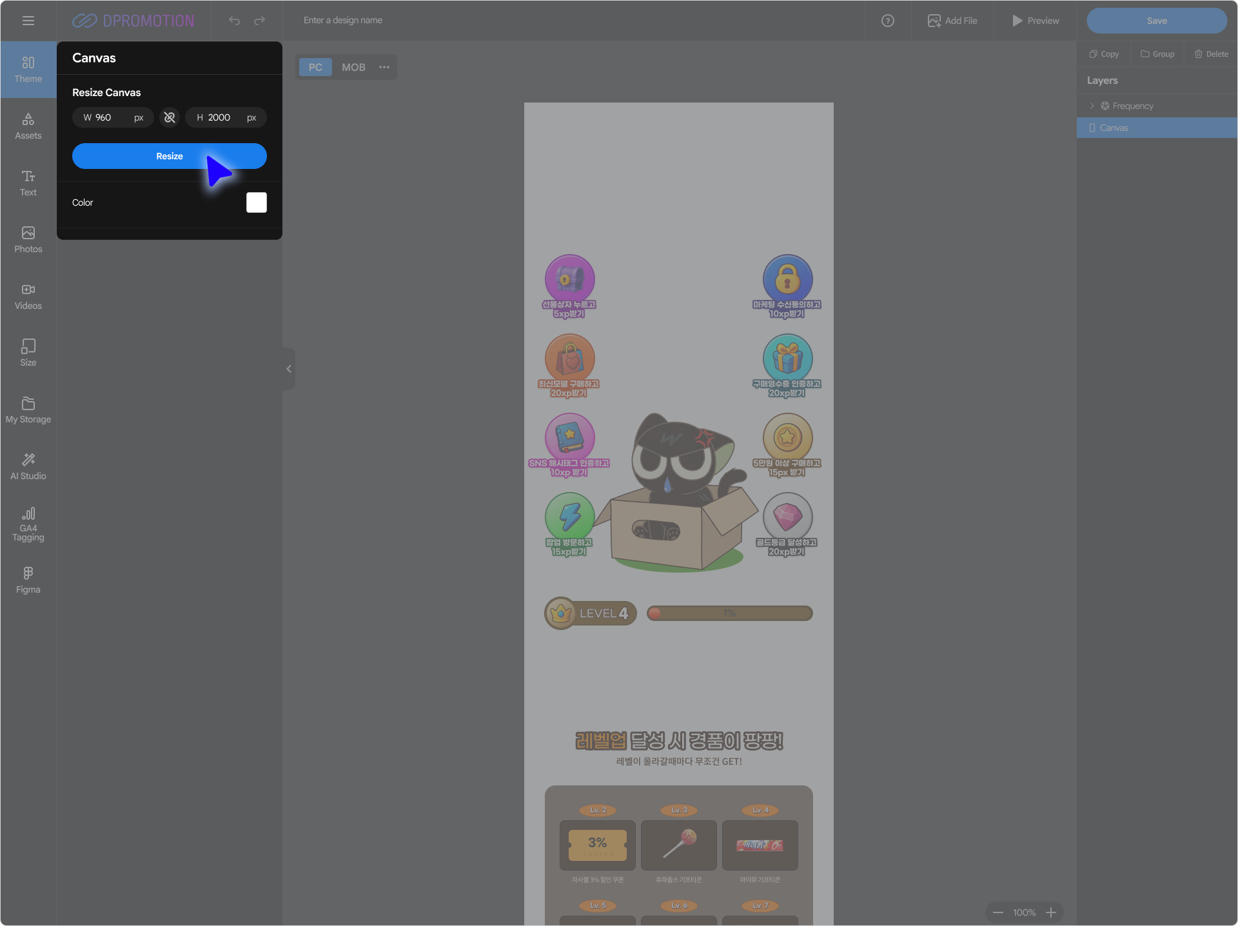Open the Text sidebar panel
This screenshot has width=1238, height=926.
point(28,183)
